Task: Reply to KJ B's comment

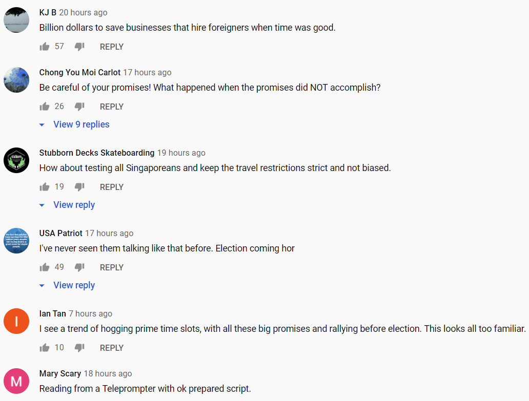Action: pyautogui.click(x=112, y=47)
